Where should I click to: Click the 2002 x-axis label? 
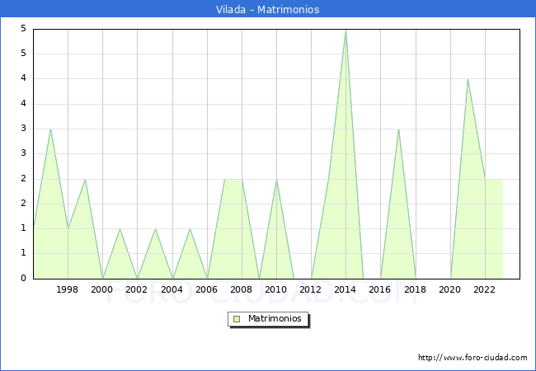(x=137, y=289)
